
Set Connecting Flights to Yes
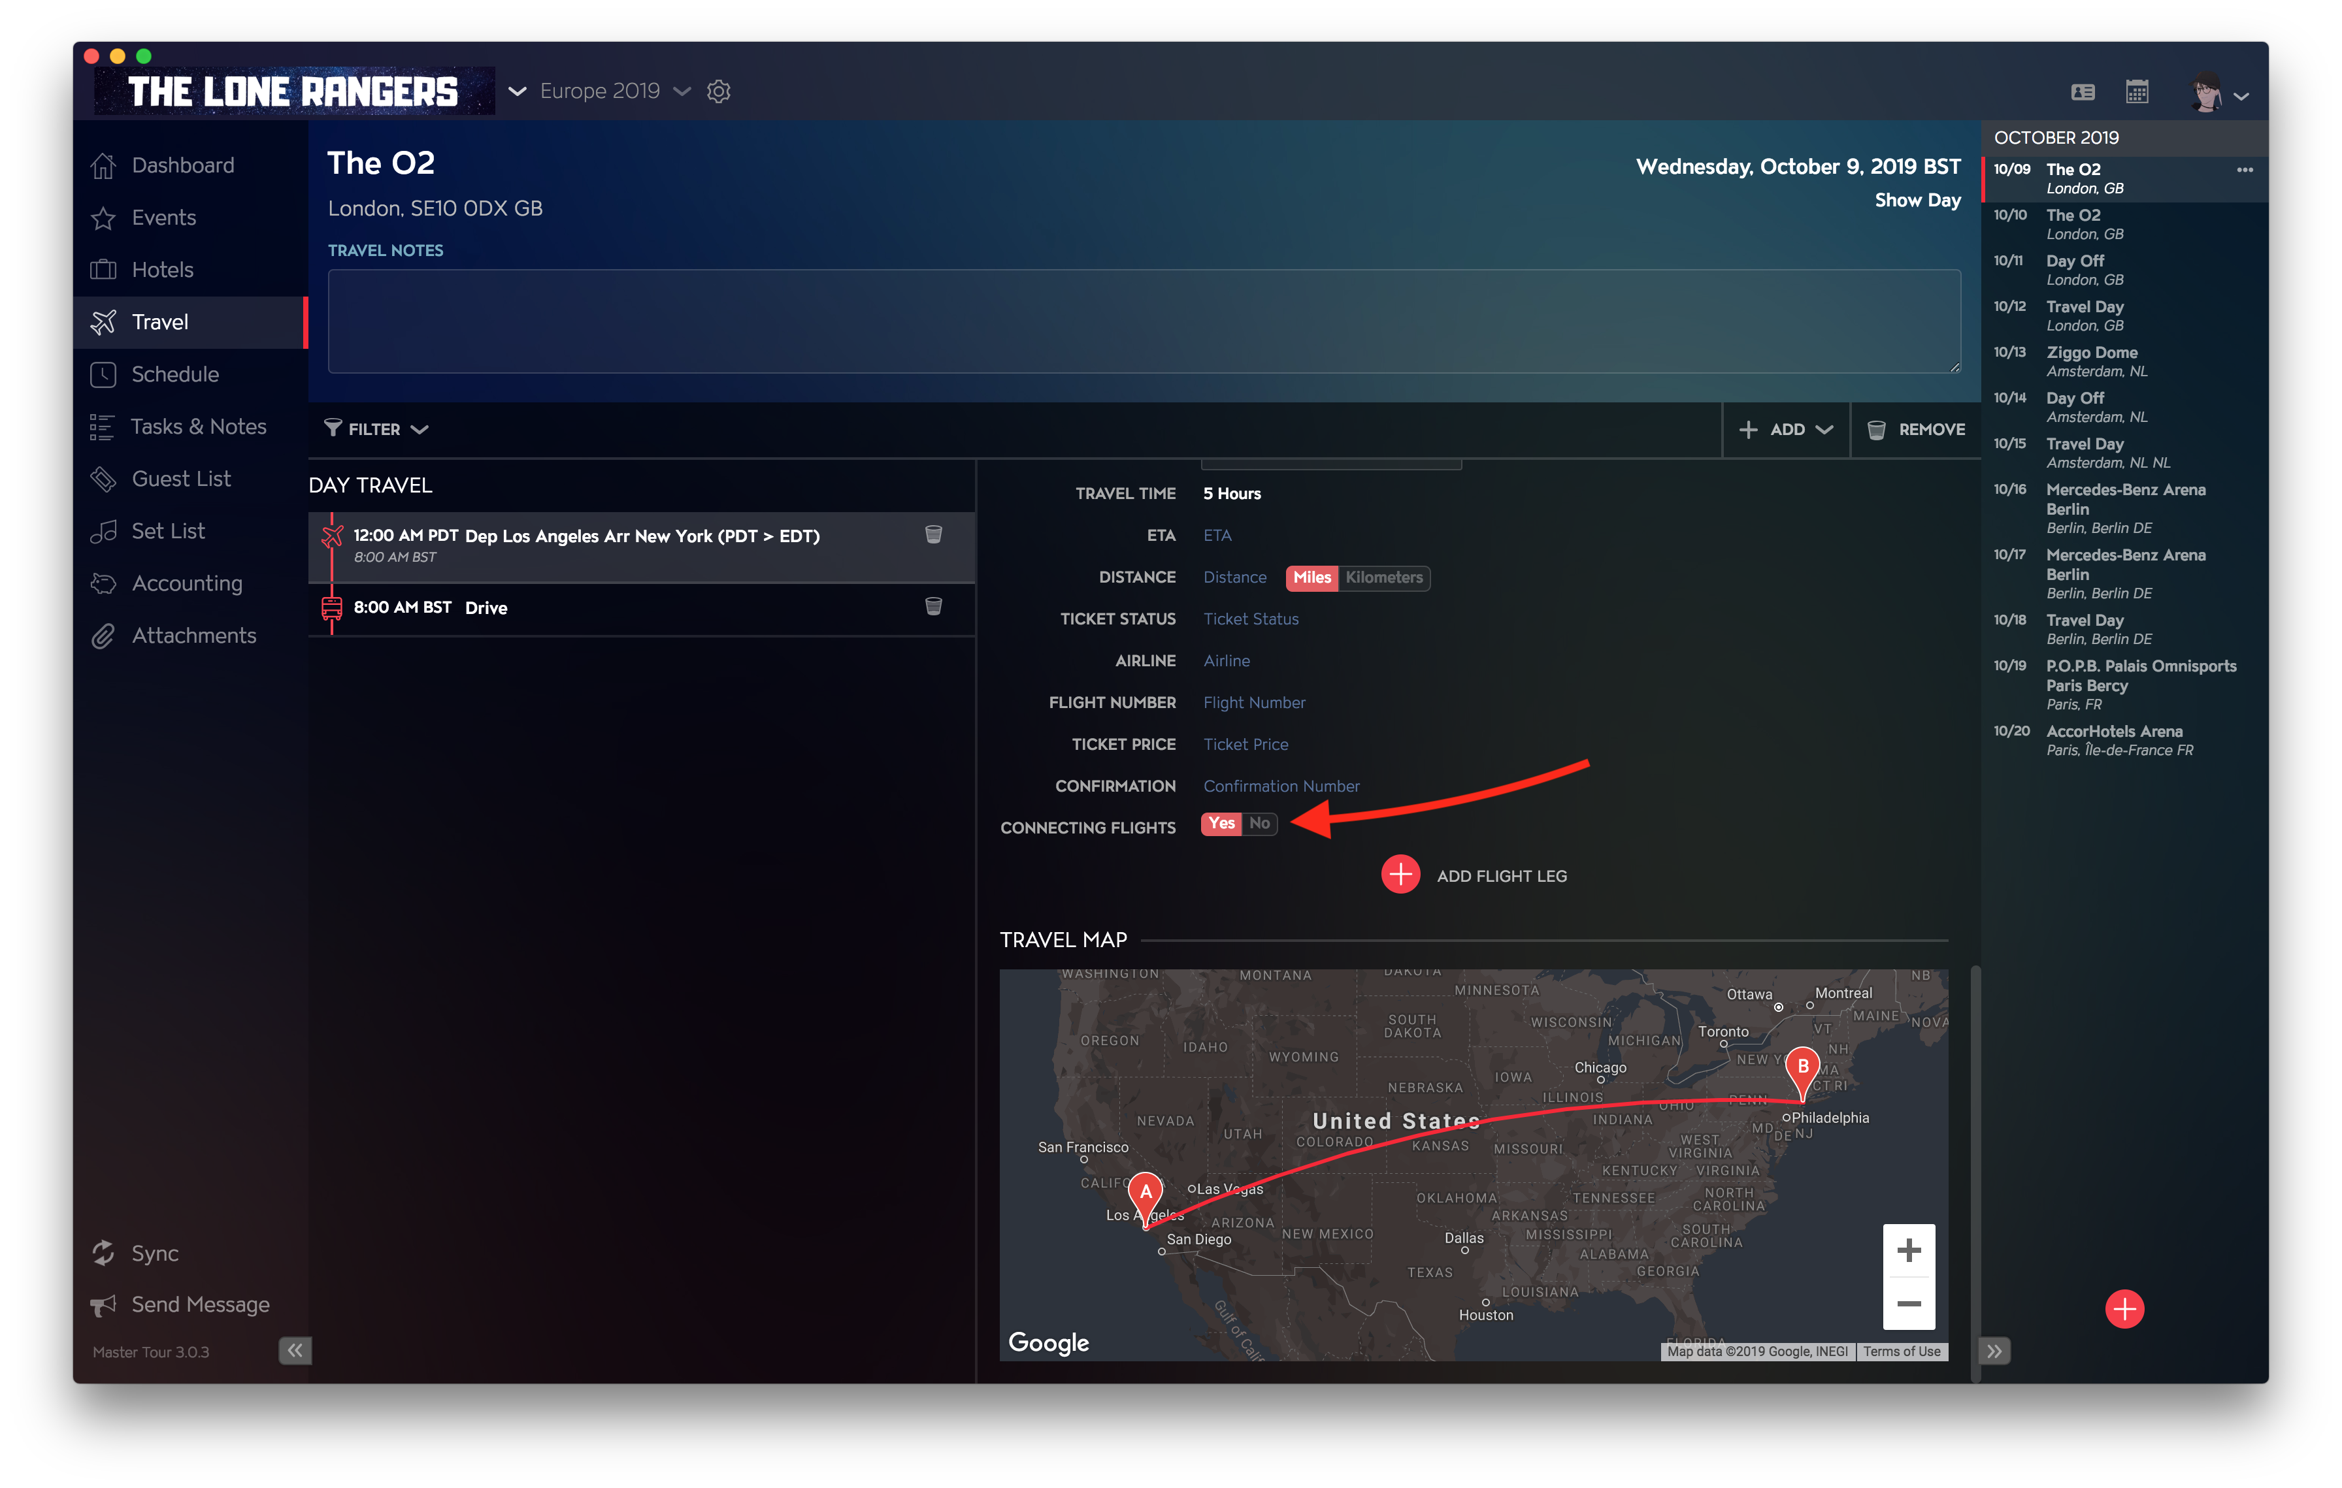pos(1221,824)
